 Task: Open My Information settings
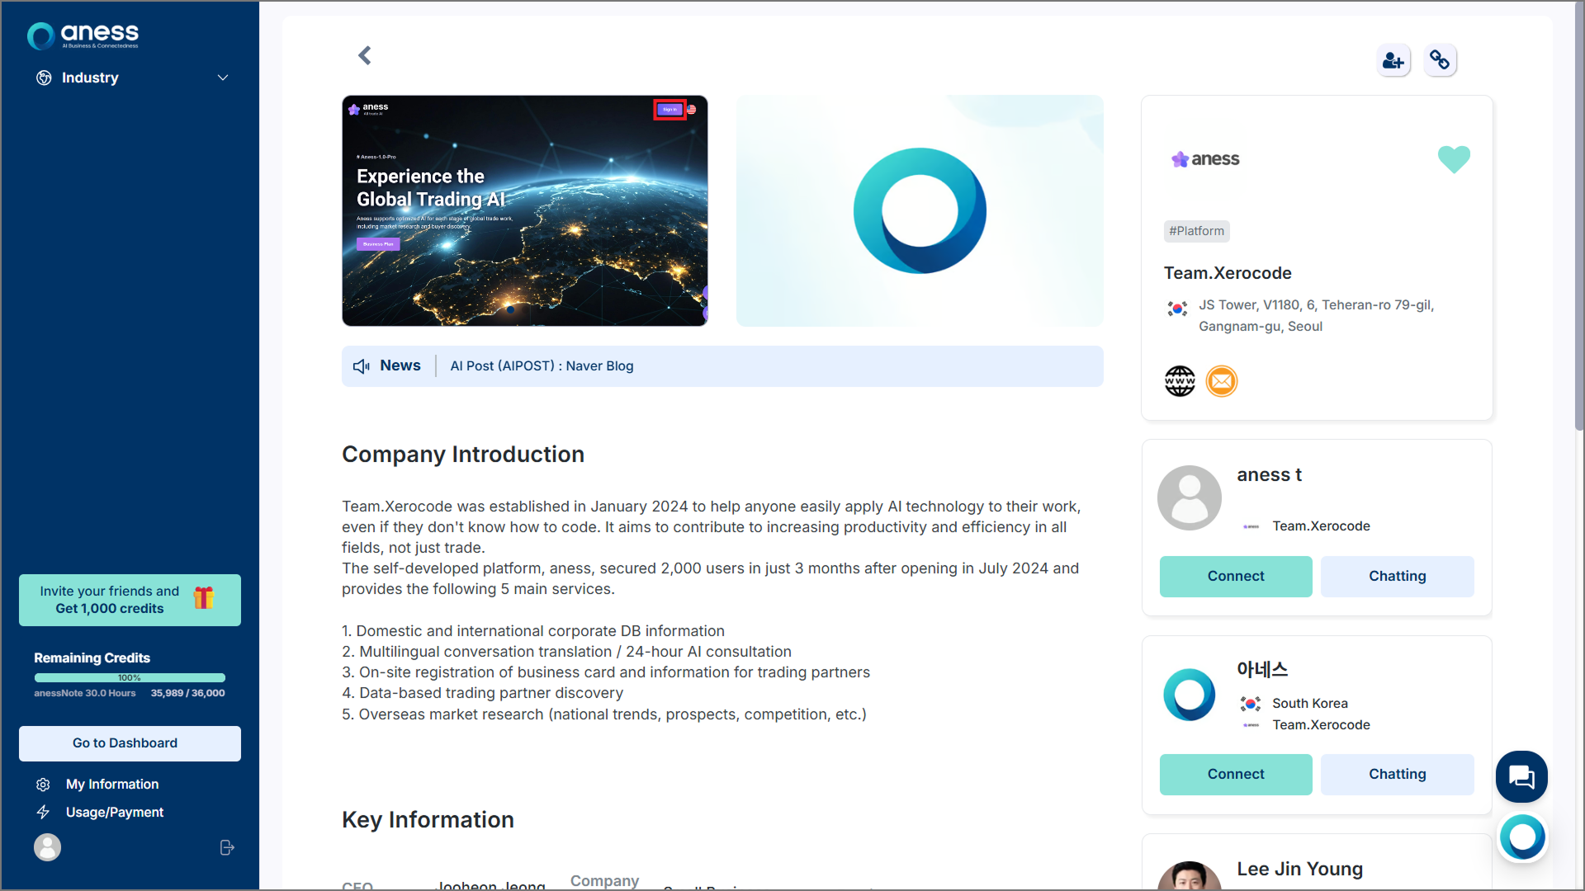[x=112, y=784]
